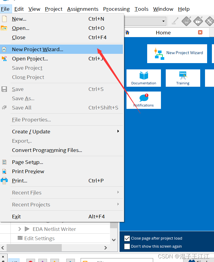This screenshot has width=214, height=262.
Task: Choose New Project Wizard from the File menu
Action: pyautogui.click(x=61, y=49)
